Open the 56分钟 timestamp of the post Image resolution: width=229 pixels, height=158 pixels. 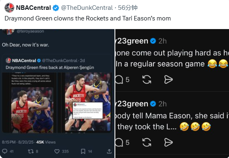(128, 8)
